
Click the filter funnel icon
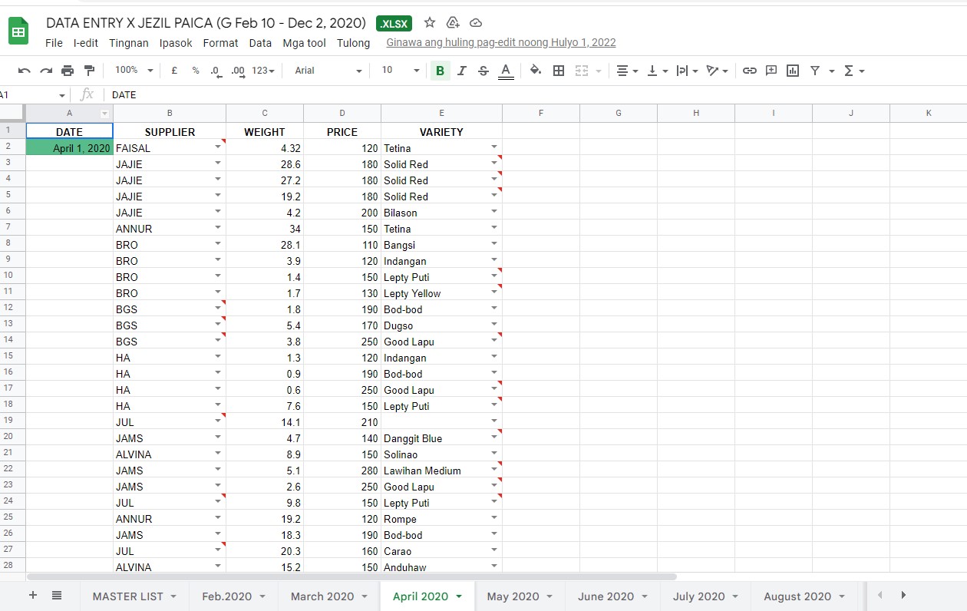[x=814, y=71]
